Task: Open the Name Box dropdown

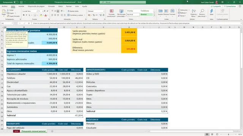Action: [x=12, y=23]
